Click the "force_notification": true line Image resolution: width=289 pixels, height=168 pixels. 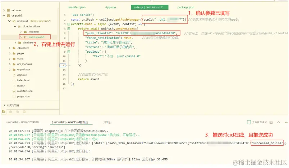109,38
